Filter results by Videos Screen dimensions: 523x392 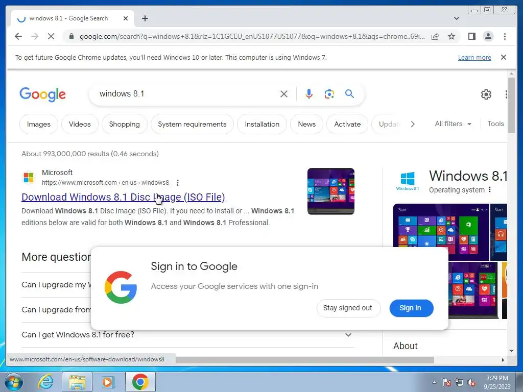coord(80,124)
